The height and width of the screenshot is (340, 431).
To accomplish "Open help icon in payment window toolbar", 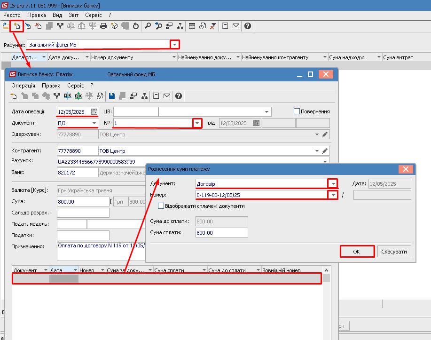I will tap(179, 96).
